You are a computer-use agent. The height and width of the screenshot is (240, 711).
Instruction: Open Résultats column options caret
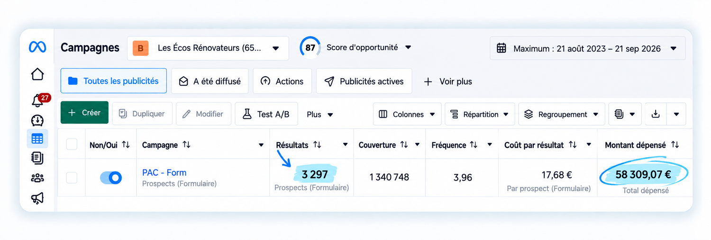pyautogui.click(x=346, y=145)
